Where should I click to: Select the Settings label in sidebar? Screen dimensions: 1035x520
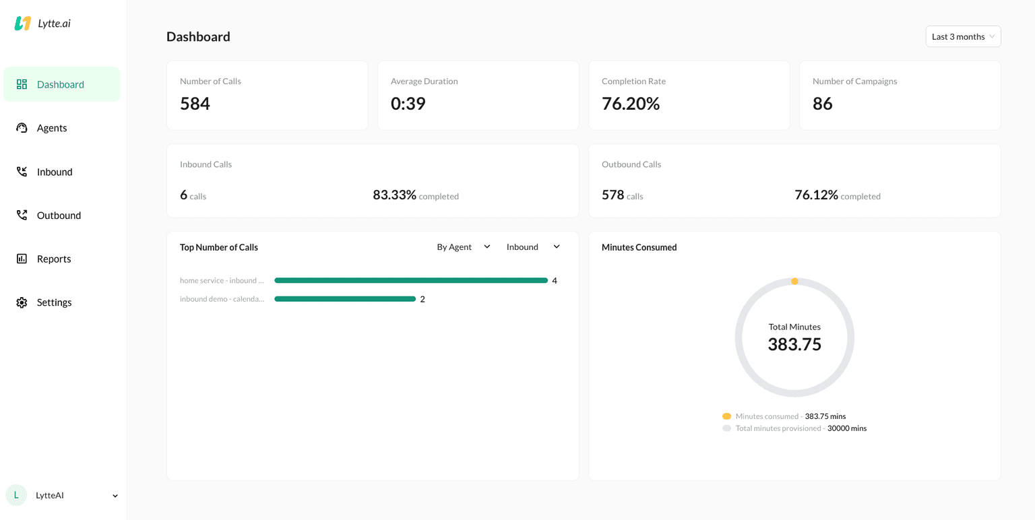pos(54,302)
